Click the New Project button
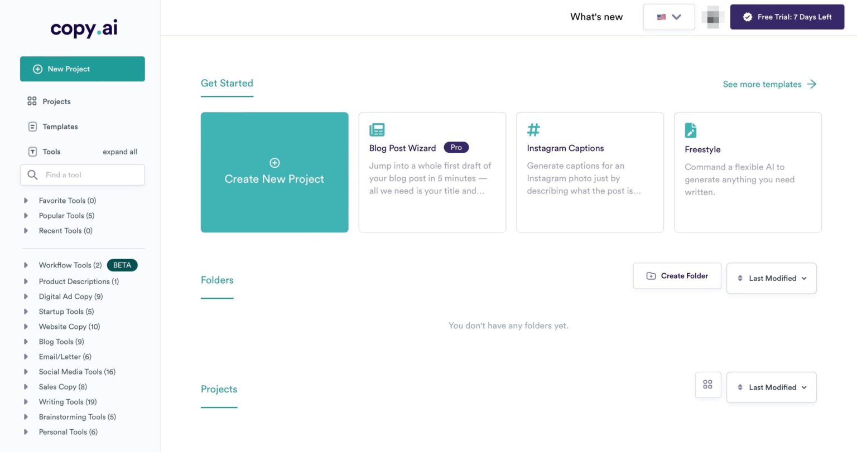 (x=83, y=69)
